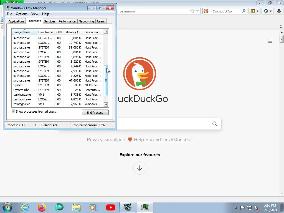Image resolution: width=284 pixels, height=213 pixels.
Task: Click the process list scroll down arrow
Action: [106, 105]
